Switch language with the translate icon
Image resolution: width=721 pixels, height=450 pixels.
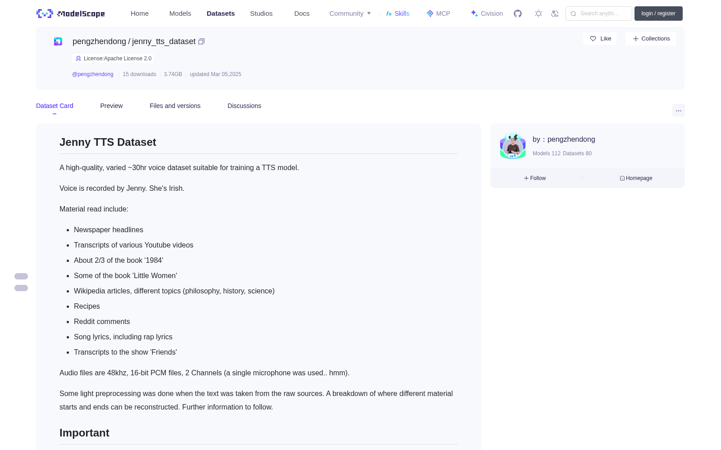tap(555, 13)
